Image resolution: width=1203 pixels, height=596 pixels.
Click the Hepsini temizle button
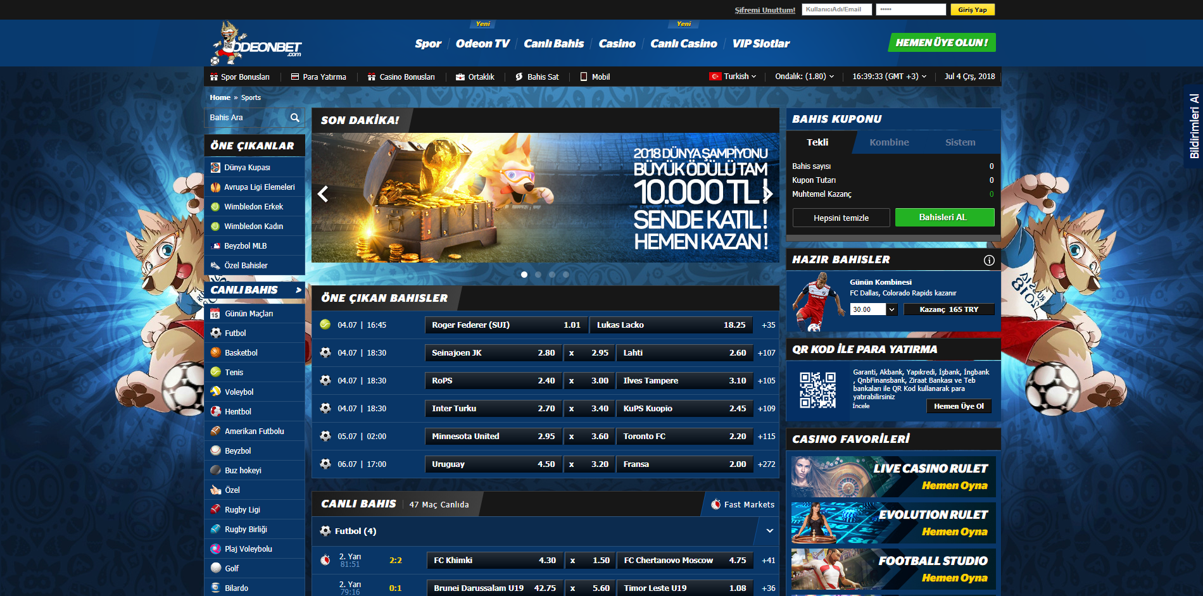pos(841,218)
